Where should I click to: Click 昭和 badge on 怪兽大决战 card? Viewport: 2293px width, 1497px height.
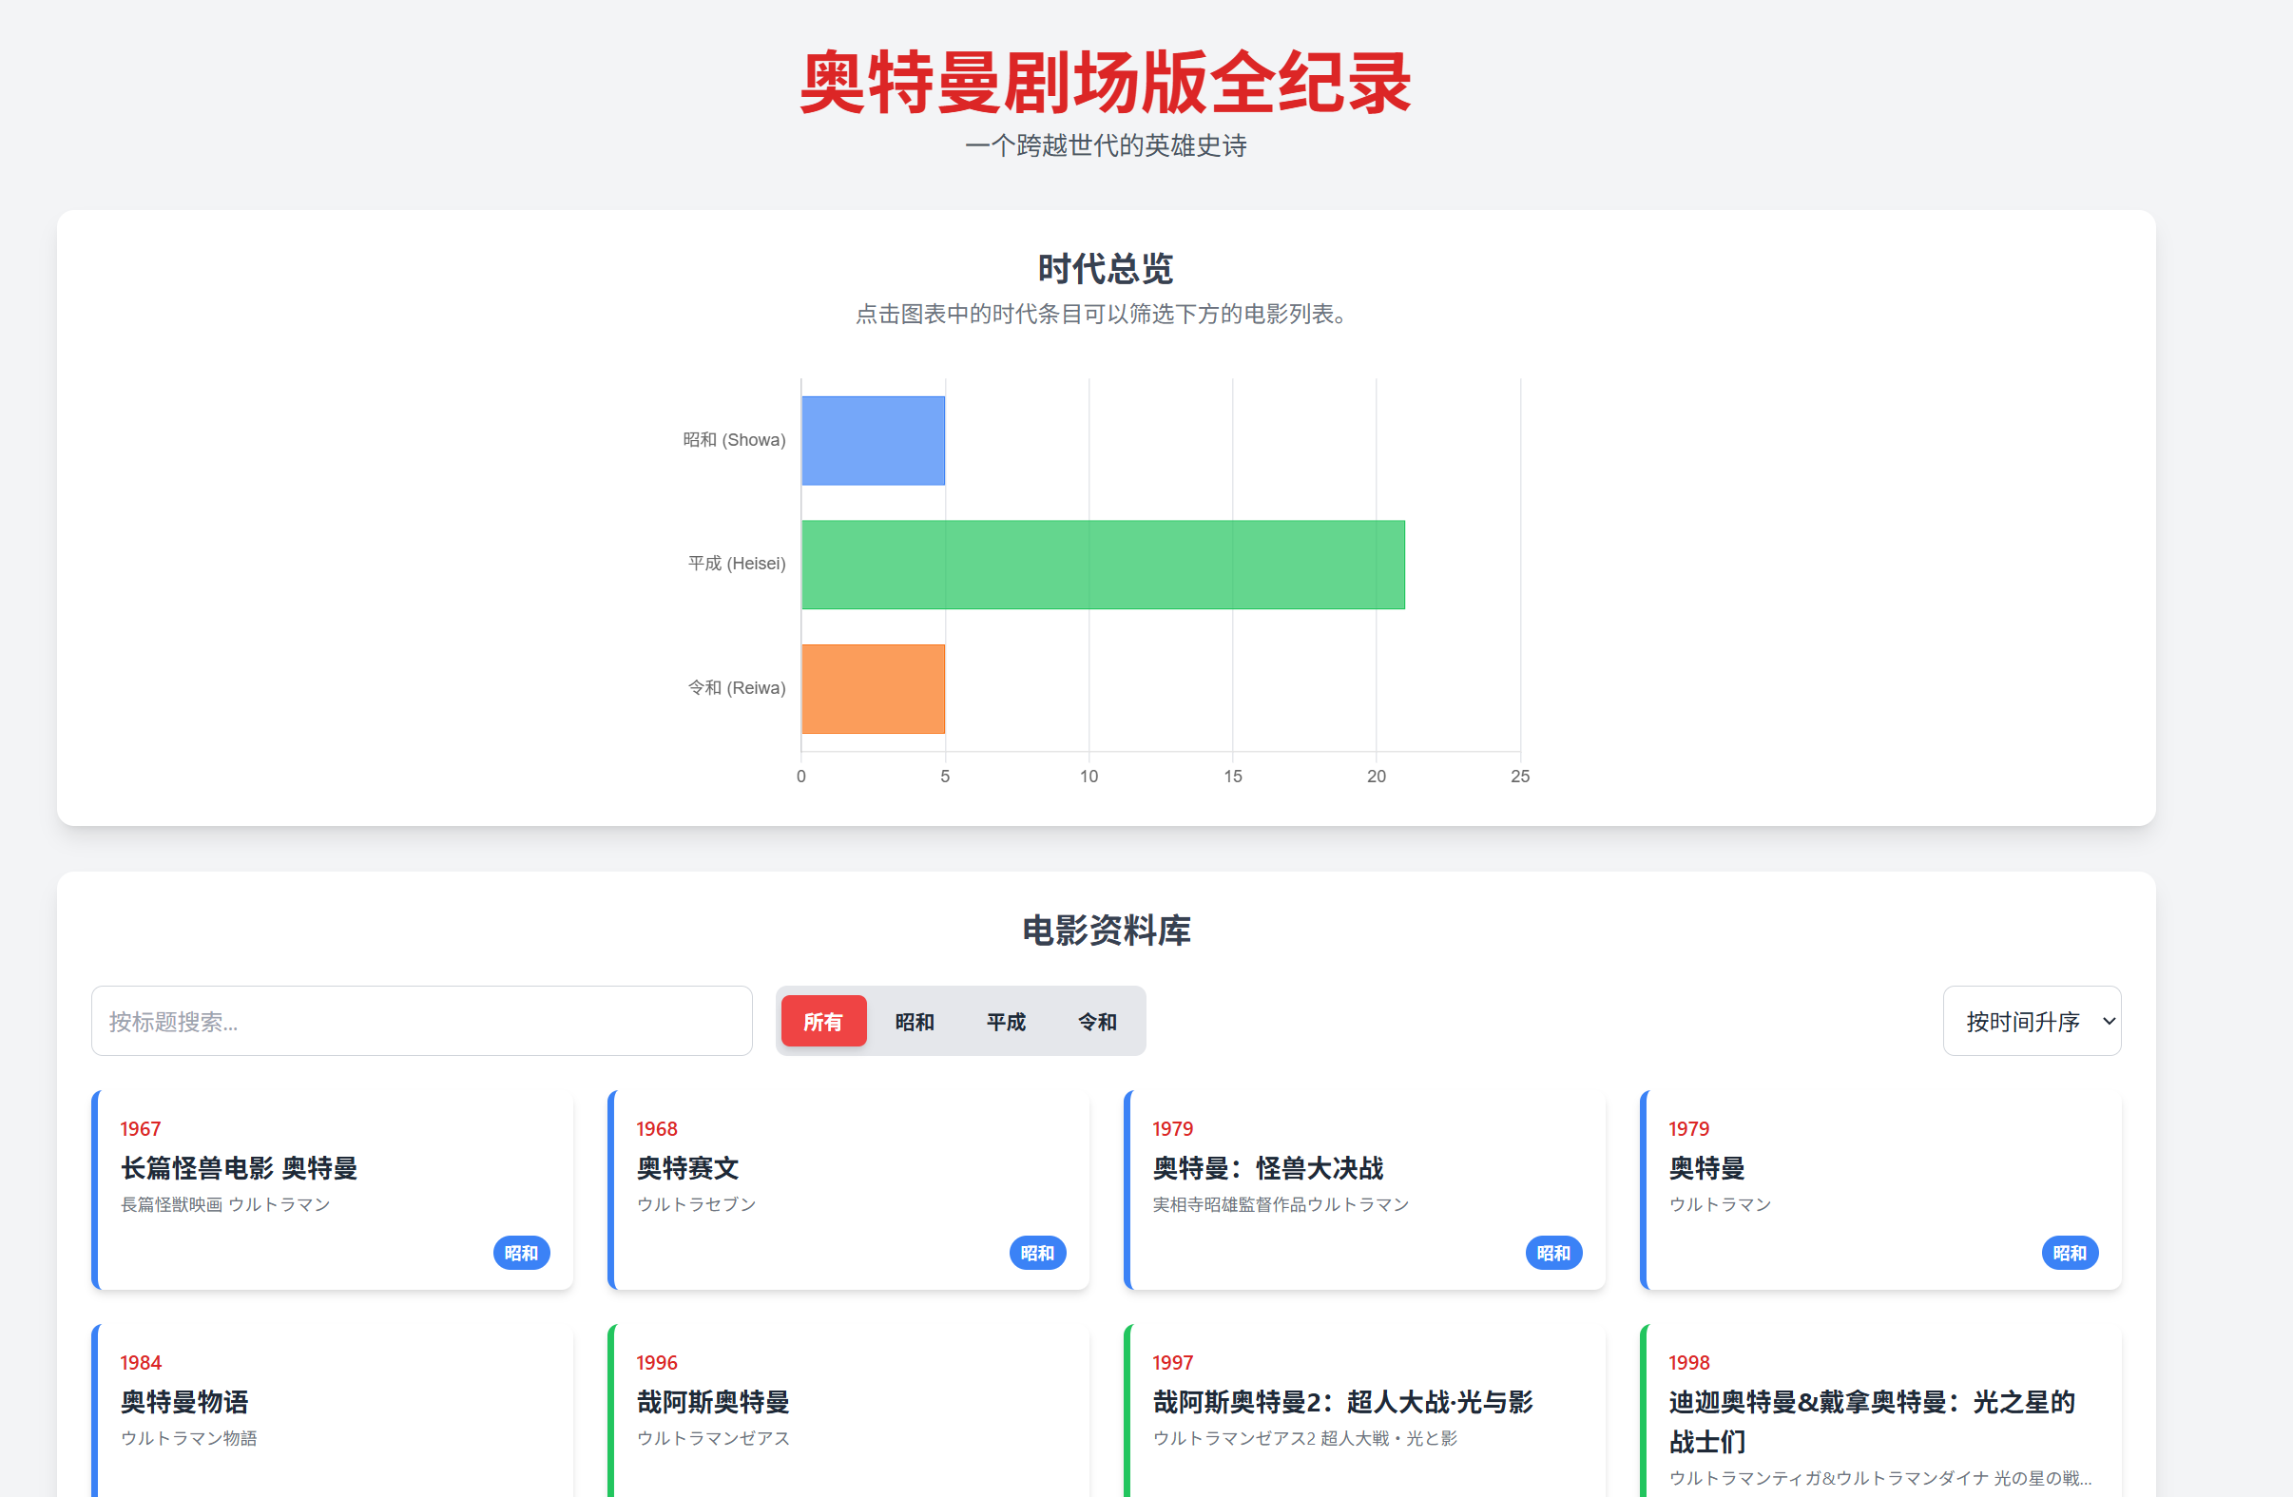(1553, 1253)
